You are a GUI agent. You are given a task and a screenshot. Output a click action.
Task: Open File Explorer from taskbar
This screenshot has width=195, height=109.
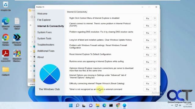(x=97, y=105)
